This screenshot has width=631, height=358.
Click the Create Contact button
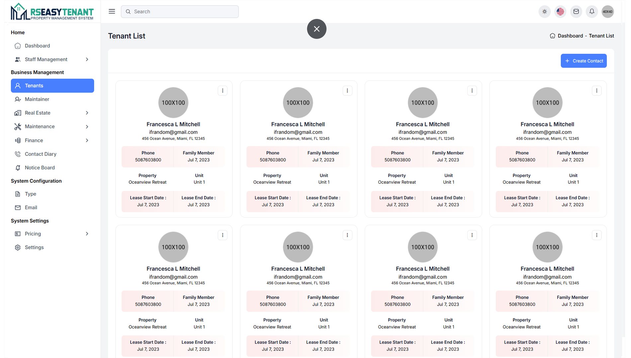click(584, 61)
